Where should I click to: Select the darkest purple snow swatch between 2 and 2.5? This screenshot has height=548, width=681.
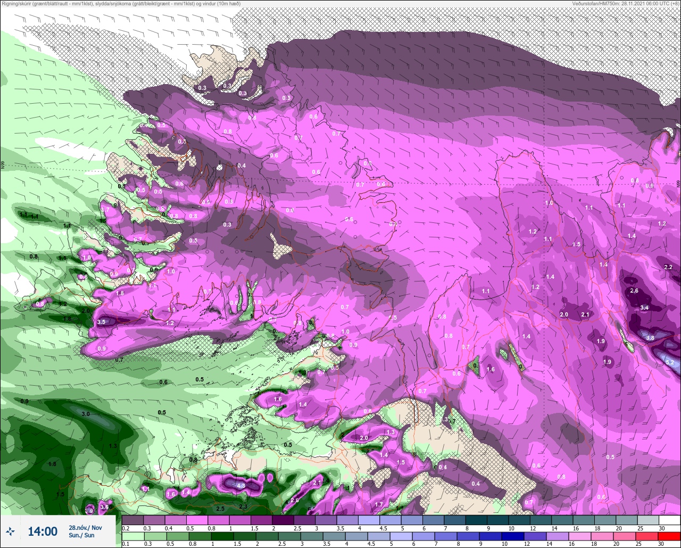(283, 520)
